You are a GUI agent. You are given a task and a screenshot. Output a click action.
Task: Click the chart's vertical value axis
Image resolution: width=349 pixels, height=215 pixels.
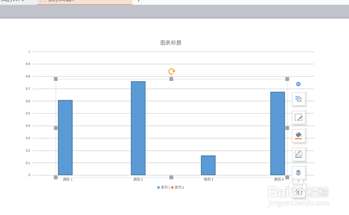30,113
